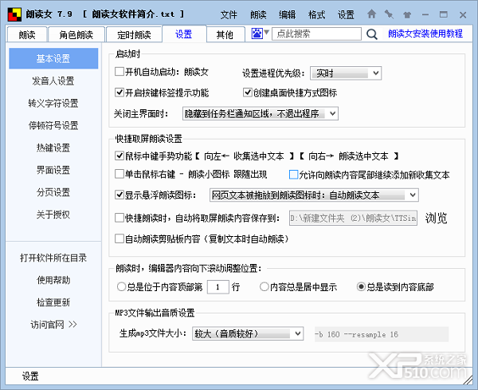Click the mp3 encoder parameters field

click(x=382, y=334)
